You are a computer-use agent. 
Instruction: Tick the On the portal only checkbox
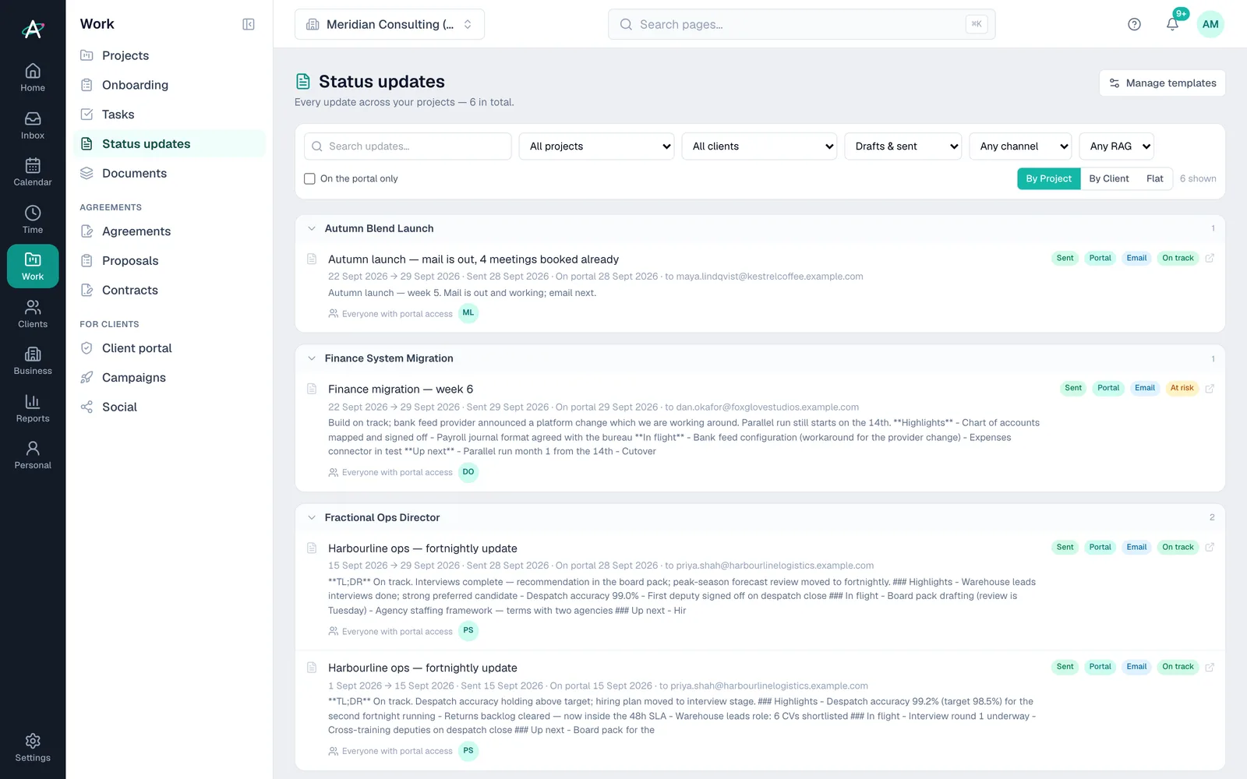[x=309, y=178]
